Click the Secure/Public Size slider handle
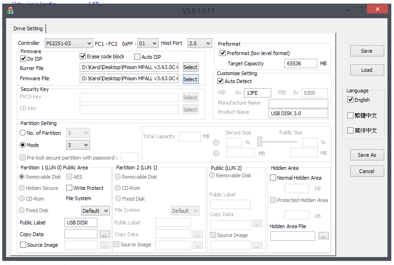The image size is (394, 265). (x=260, y=141)
